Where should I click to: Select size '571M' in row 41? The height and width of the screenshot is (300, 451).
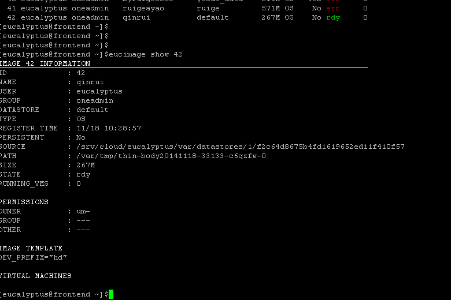(271, 8)
